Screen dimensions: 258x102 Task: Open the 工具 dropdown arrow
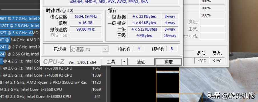point(124,62)
